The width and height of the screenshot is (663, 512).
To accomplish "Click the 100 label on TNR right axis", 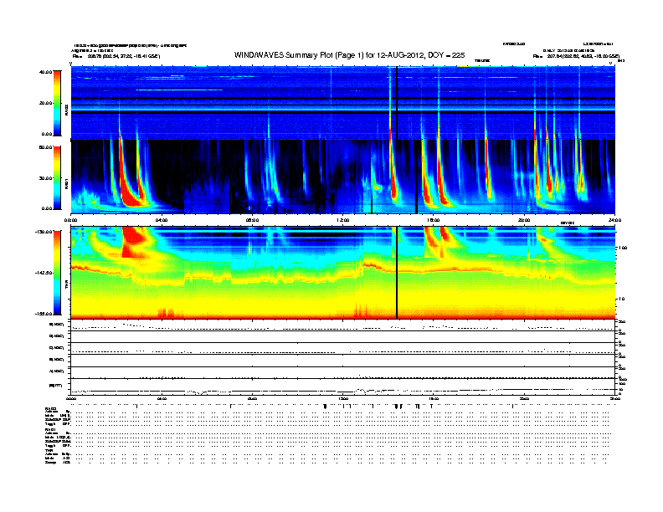I will [x=623, y=248].
